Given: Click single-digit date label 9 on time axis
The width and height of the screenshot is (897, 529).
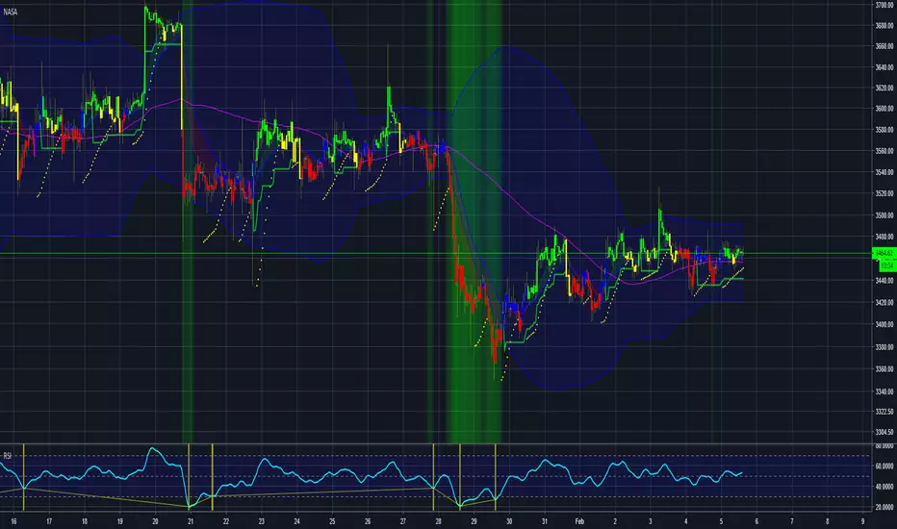Looking at the screenshot, I should [862, 521].
